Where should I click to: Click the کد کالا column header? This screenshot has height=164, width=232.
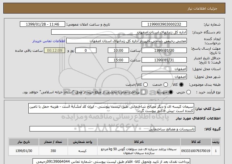click(196, 142)
